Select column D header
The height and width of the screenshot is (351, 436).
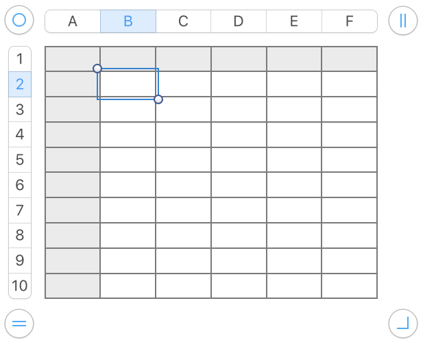(239, 21)
